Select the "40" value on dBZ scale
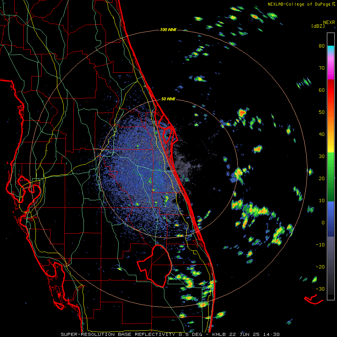The height and width of the screenshot is (337, 337). pyautogui.click(x=322, y=134)
